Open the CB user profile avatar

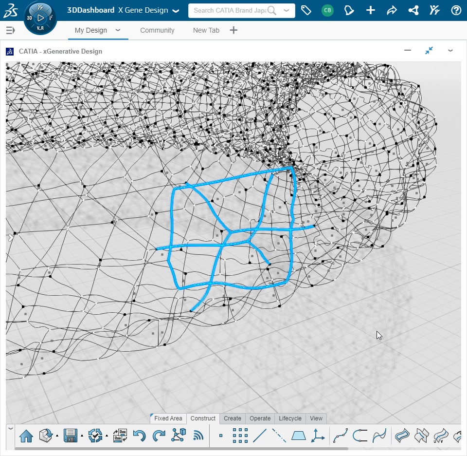[x=327, y=10]
